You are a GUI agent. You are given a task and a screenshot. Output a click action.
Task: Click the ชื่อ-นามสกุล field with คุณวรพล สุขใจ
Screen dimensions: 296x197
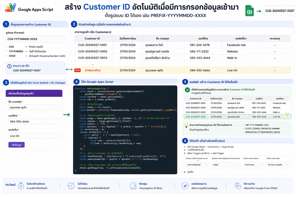click(x=34, y=107)
